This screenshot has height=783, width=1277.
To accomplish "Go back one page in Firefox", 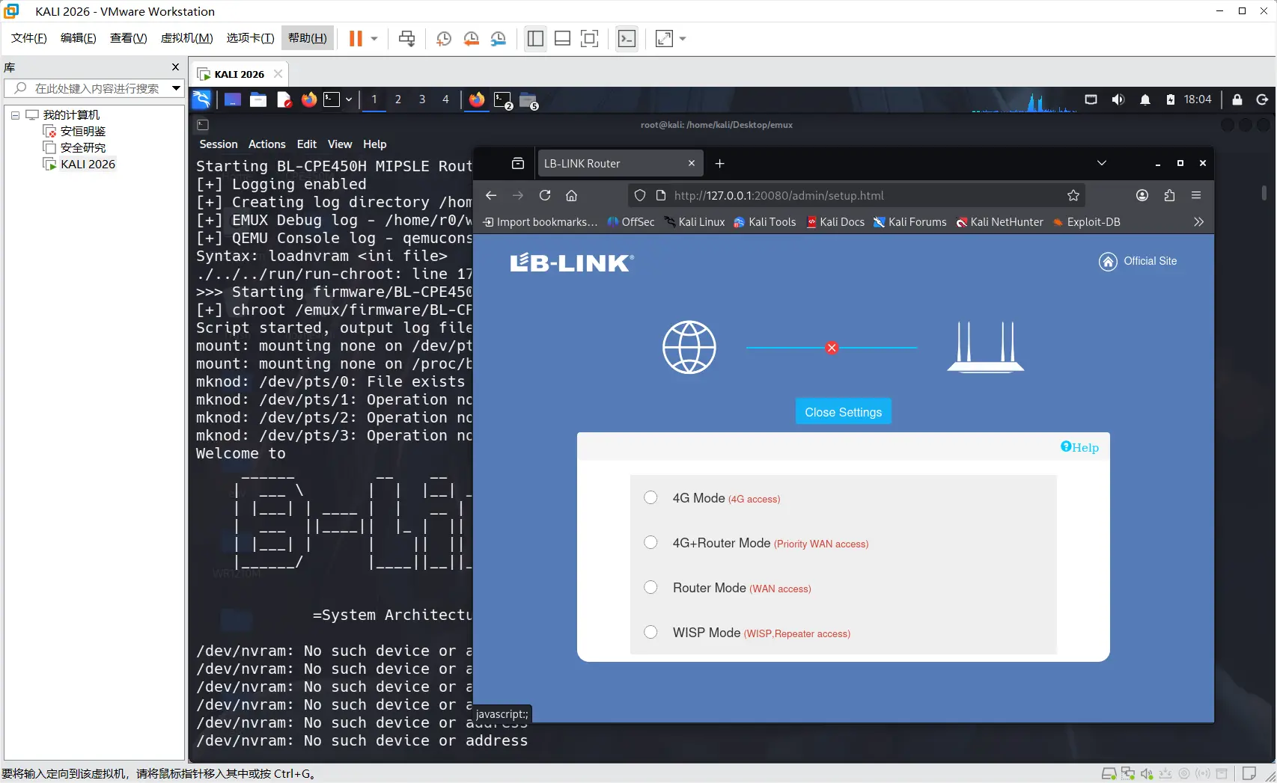I will (x=491, y=195).
